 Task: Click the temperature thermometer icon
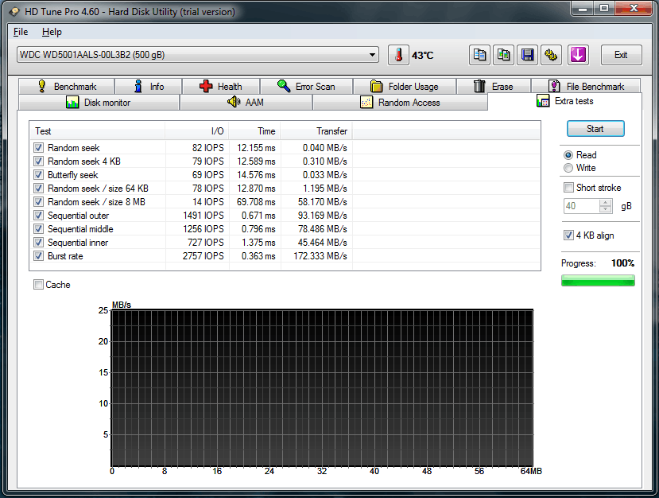point(398,55)
